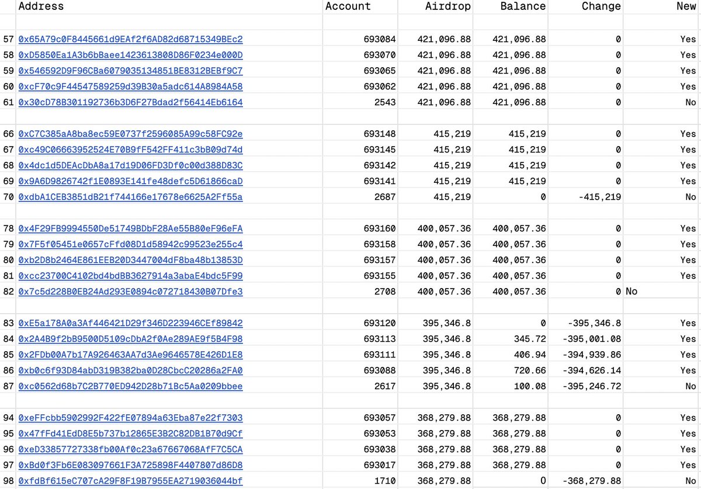Select change cell -395,246.72
Viewport: 701px width, 489px height.
(x=591, y=386)
